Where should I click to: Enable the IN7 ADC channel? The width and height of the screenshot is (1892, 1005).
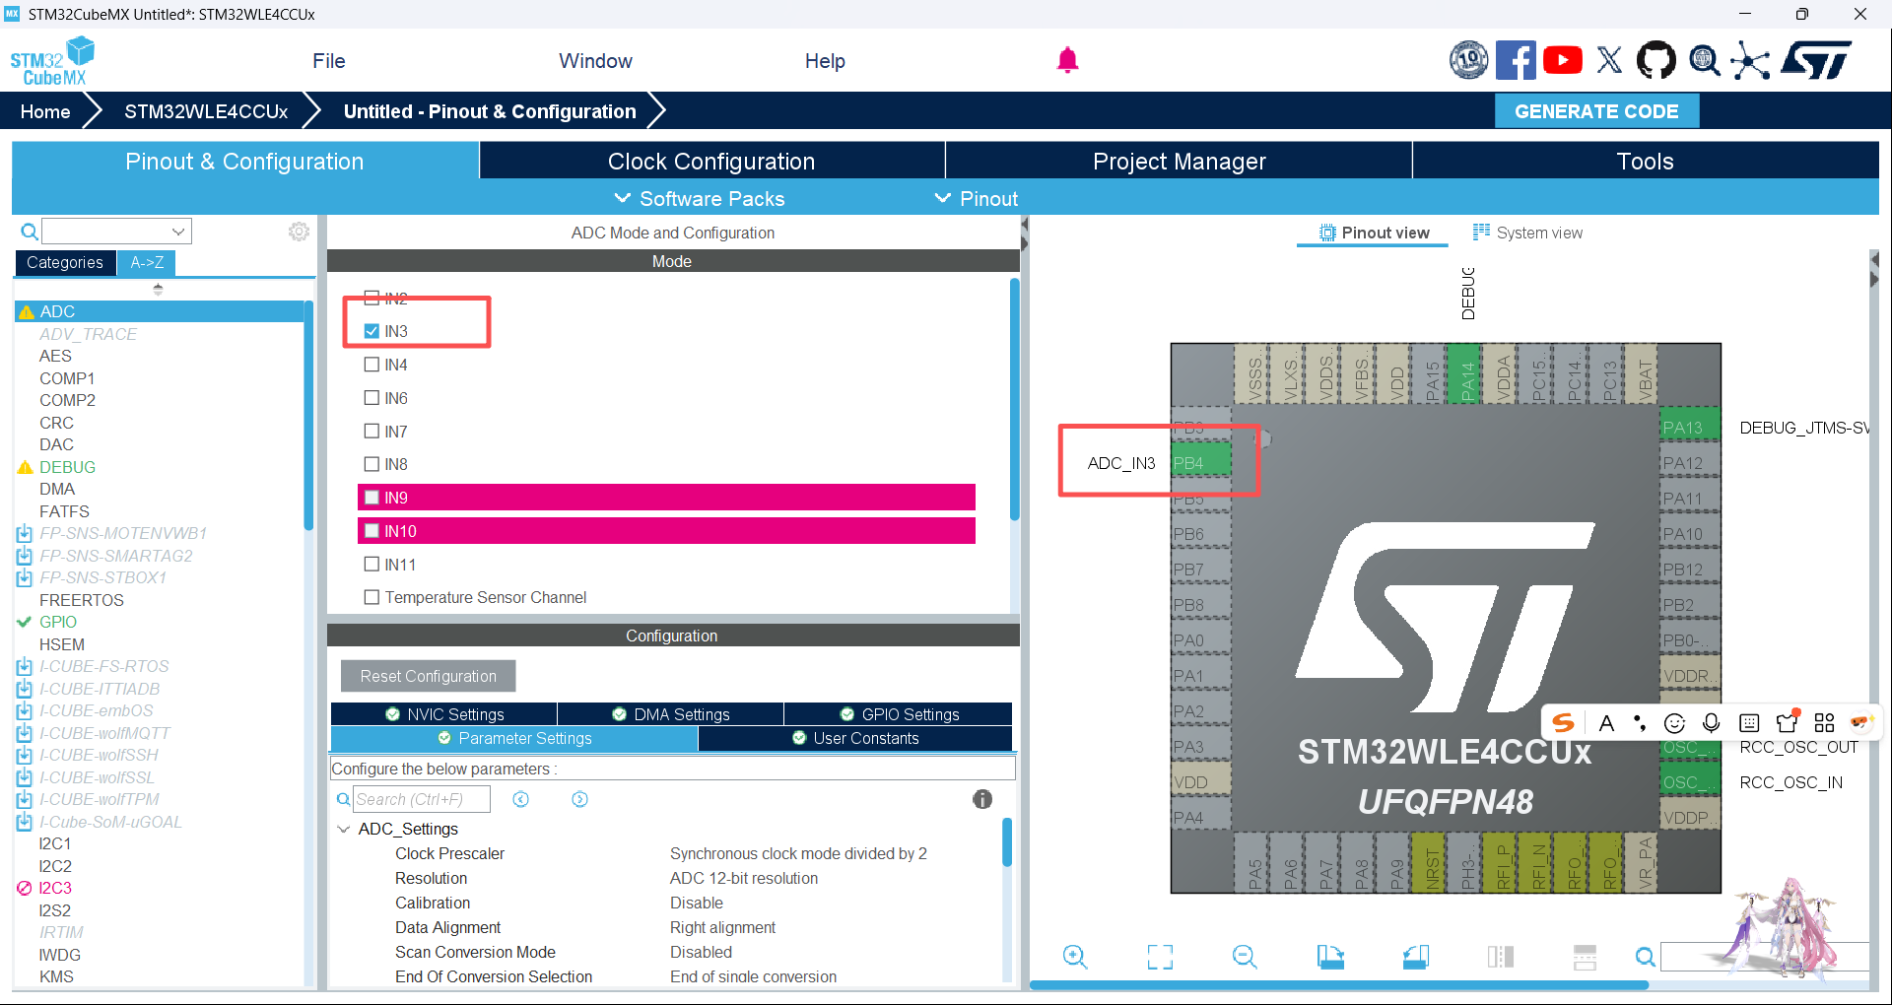point(372,432)
